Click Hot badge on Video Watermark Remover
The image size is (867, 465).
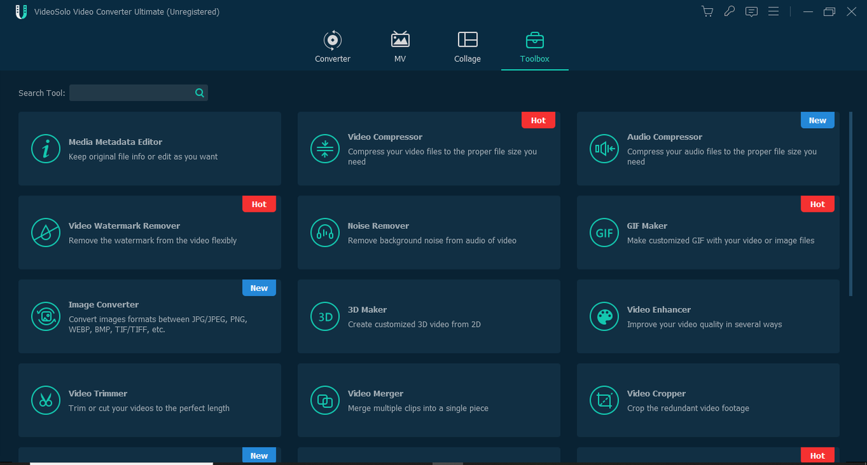(x=259, y=204)
